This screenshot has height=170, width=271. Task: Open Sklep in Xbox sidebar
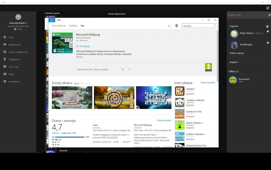11,74
